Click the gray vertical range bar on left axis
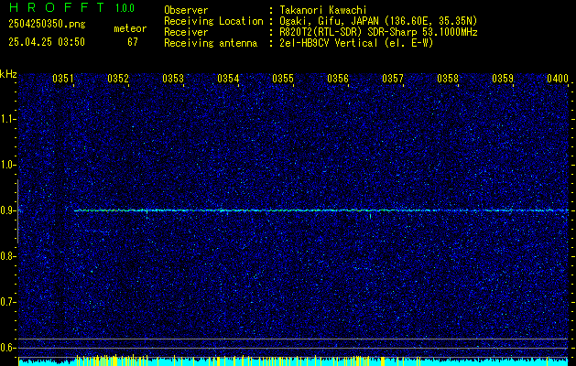The width and height of the screenshot is (576, 366). coord(17,211)
